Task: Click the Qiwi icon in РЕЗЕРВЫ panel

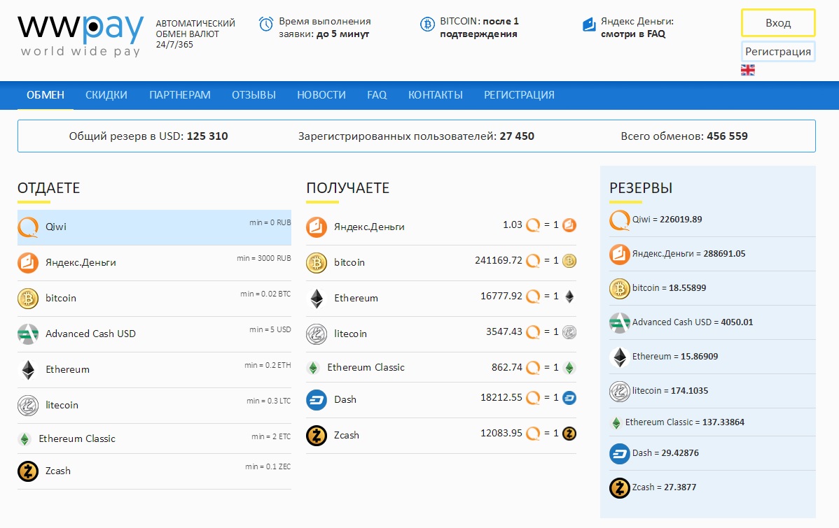Action: click(x=620, y=220)
